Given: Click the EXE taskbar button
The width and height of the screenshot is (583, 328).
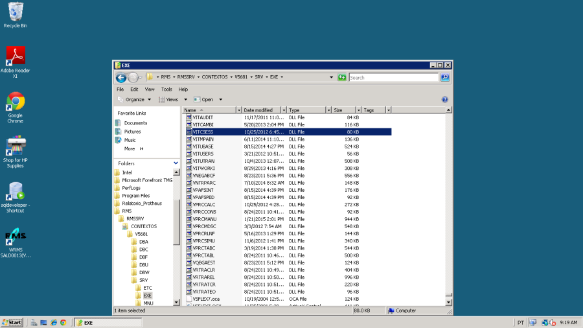Looking at the screenshot, I should [x=108, y=323].
